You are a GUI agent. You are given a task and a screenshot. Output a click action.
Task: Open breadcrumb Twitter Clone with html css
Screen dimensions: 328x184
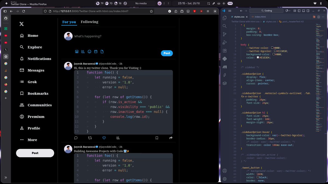[245, 21]
